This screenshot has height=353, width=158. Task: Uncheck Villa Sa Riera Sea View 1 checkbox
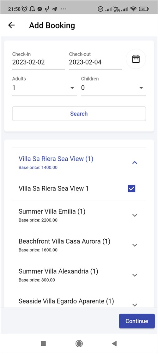(x=131, y=189)
